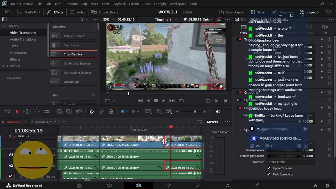Open the Trim menu
Viewport: 336px width, 189px height.
coord(58,4)
